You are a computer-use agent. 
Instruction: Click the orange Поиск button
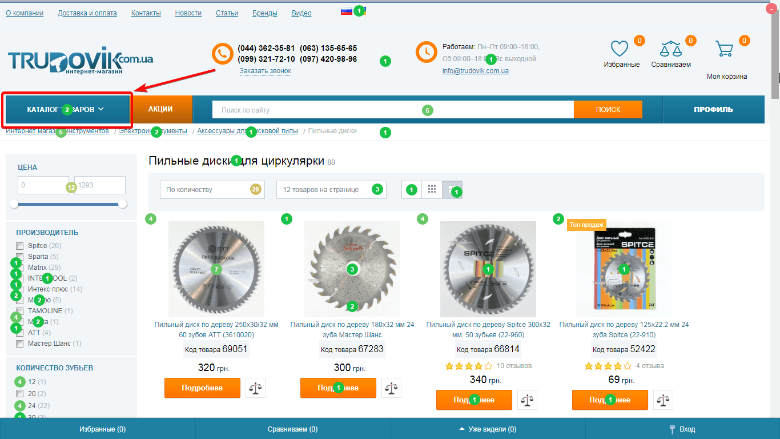(x=608, y=109)
